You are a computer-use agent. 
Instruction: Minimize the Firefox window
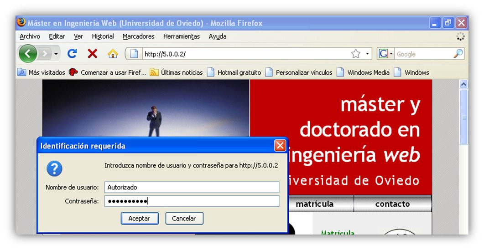[x=435, y=23]
